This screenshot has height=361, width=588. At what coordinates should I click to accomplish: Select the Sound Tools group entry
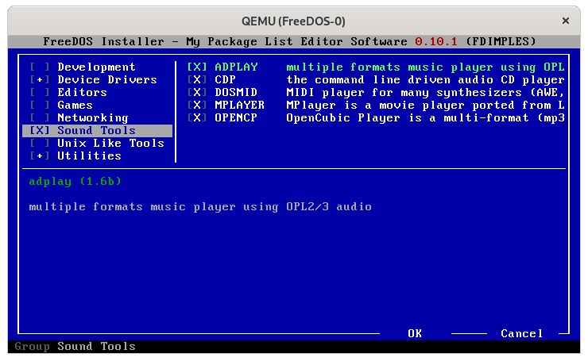[95, 131]
